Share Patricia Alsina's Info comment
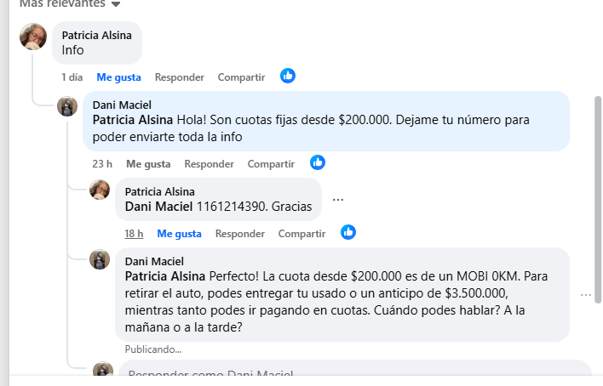Screen dimensions: 603x386 [x=241, y=77]
